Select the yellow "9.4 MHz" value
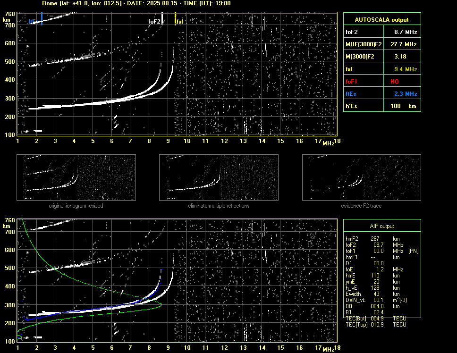Image resolution: width=457 pixels, height=353 pixels. pyautogui.click(x=406, y=69)
